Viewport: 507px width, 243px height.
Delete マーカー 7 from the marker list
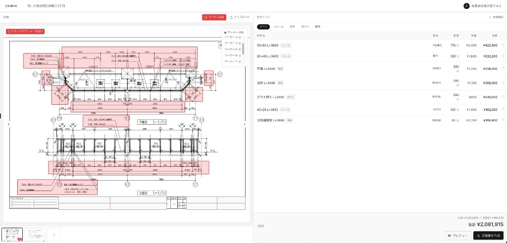(240, 61)
